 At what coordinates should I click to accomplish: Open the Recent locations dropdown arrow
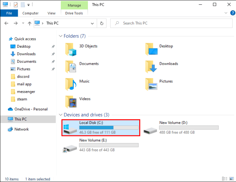(x=23, y=23)
